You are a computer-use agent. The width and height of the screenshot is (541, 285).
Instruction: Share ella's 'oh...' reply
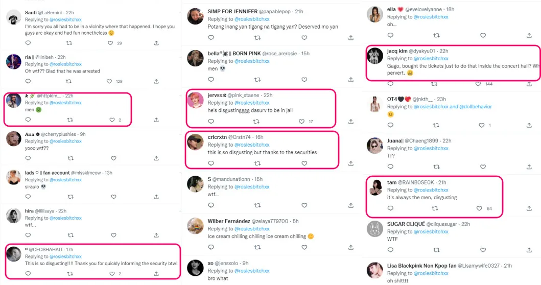click(x=529, y=36)
